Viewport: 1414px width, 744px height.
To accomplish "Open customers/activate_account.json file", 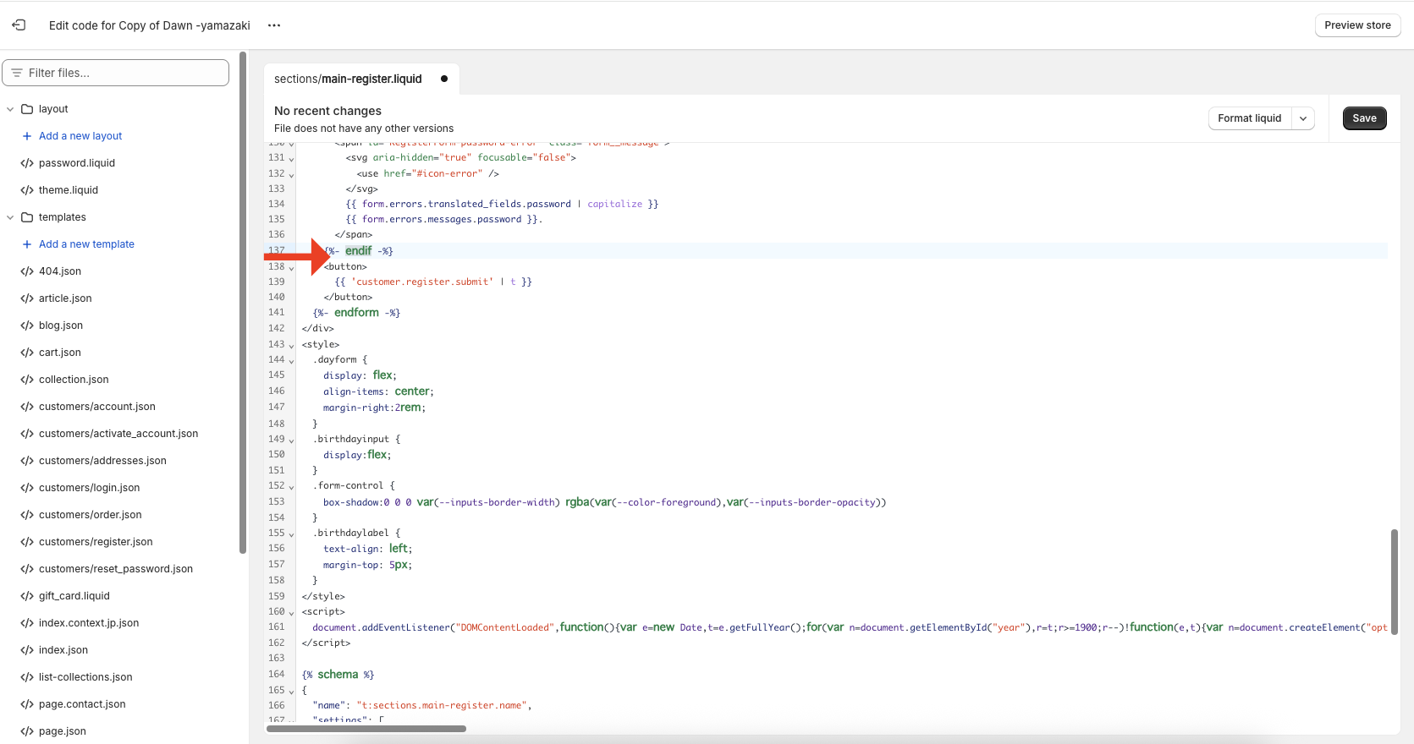I will click(118, 434).
